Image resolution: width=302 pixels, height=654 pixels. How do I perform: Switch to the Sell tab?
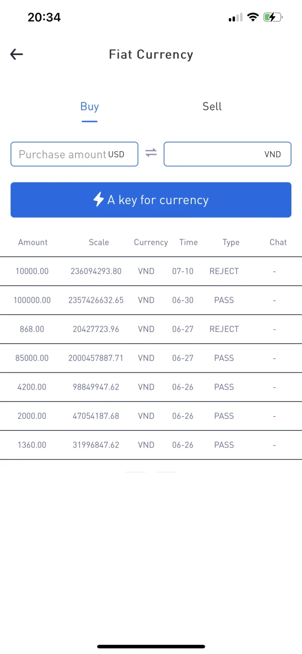[212, 107]
